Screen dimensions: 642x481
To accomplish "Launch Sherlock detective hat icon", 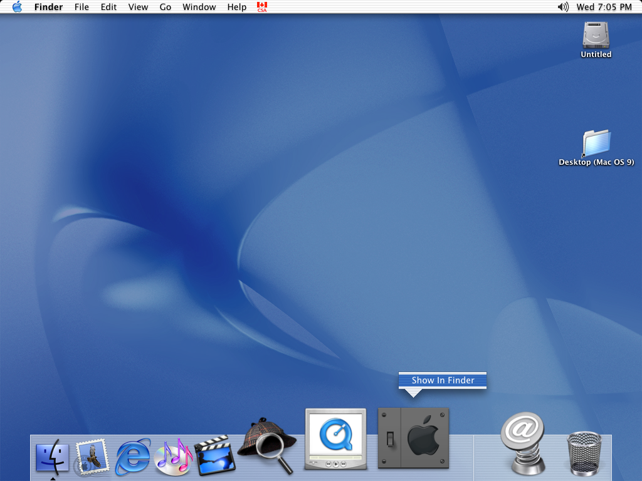I will click(x=267, y=446).
